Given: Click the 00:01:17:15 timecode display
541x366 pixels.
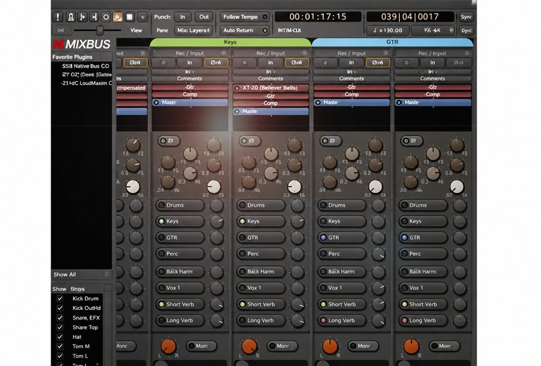Looking at the screenshot, I should (x=318, y=17).
